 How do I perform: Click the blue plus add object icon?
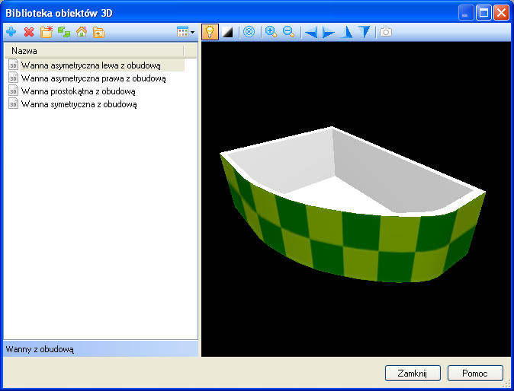click(11, 32)
